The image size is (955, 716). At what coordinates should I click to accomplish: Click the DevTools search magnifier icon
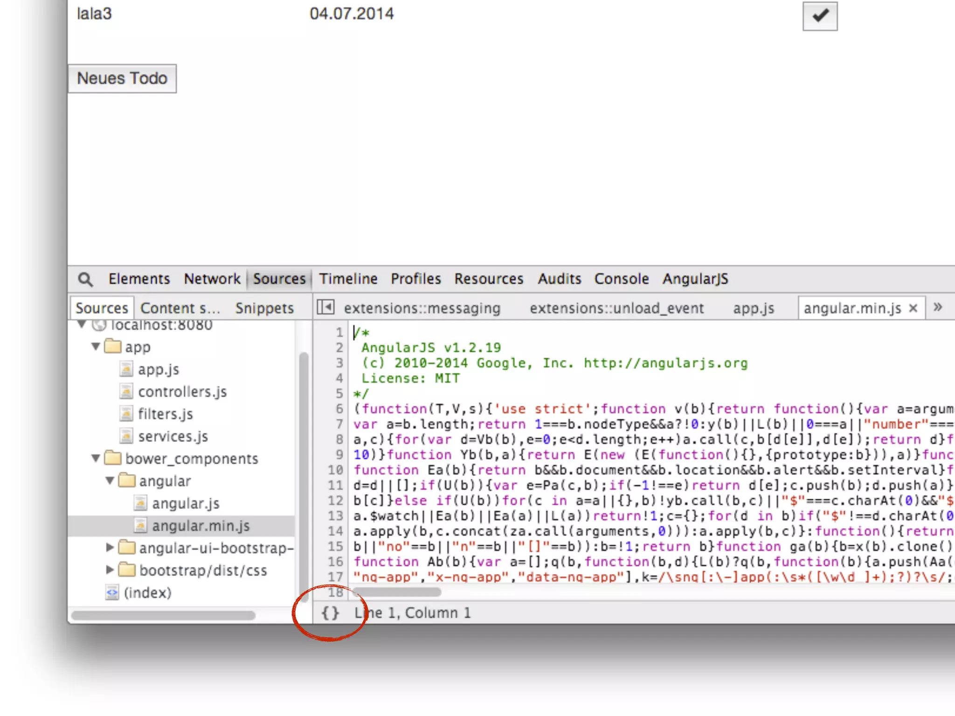pyautogui.click(x=85, y=279)
